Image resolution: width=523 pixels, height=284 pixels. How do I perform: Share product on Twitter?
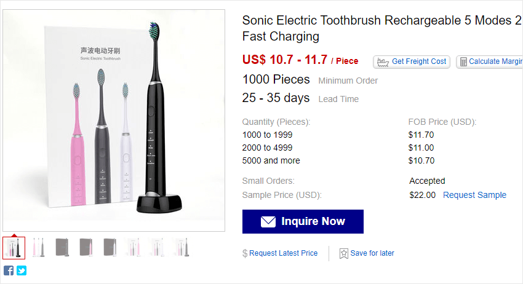(x=22, y=270)
